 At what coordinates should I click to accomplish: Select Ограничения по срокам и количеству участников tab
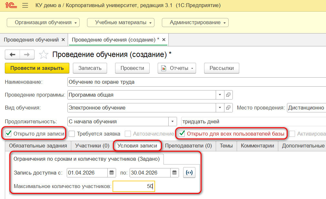87,159
